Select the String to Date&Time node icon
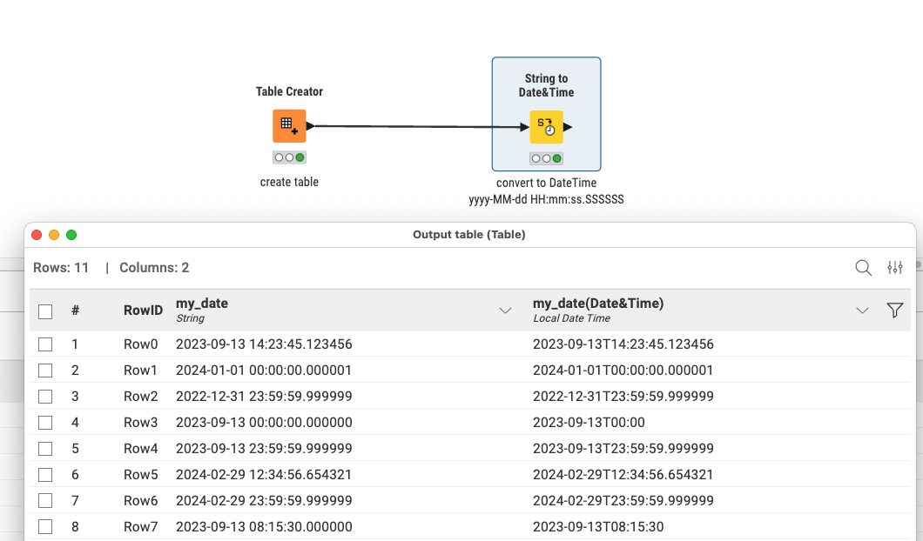Screen dimensions: 923x541 click(x=546, y=127)
